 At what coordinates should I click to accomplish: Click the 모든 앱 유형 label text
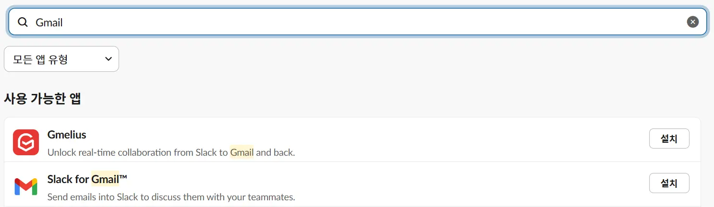click(40, 59)
